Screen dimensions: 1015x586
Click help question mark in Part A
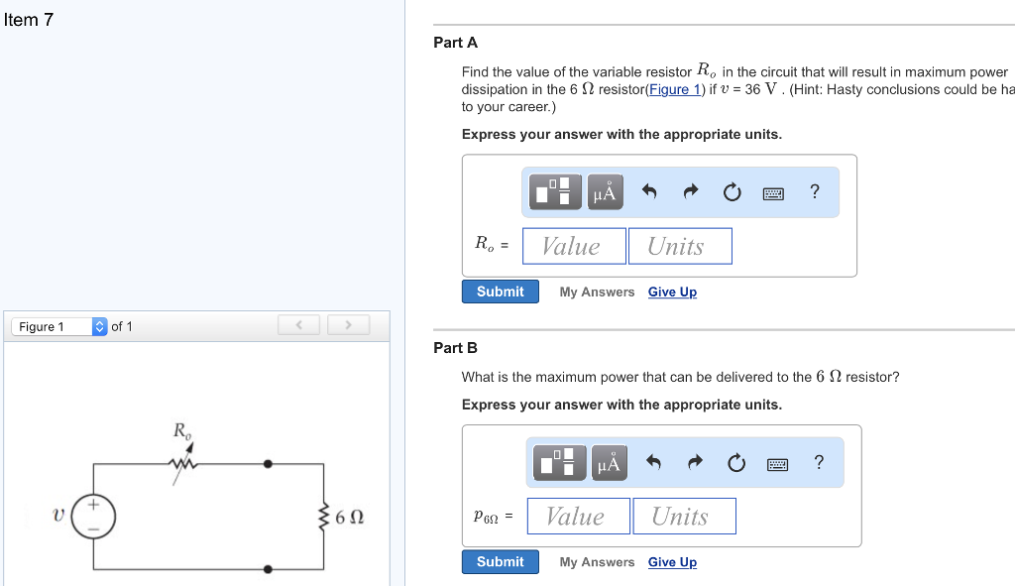[x=815, y=191]
